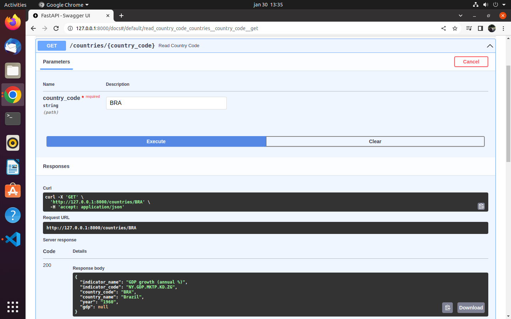Viewport: 511px width, 319px height.
Task: Download the response body
Action: coord(471,308)
